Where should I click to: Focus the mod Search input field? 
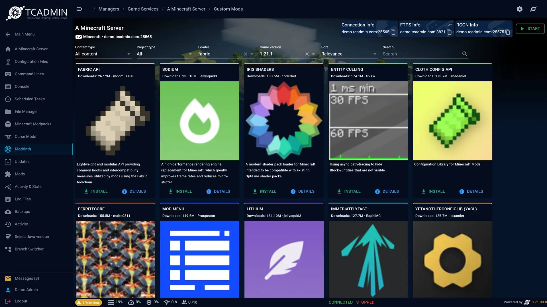422,54
